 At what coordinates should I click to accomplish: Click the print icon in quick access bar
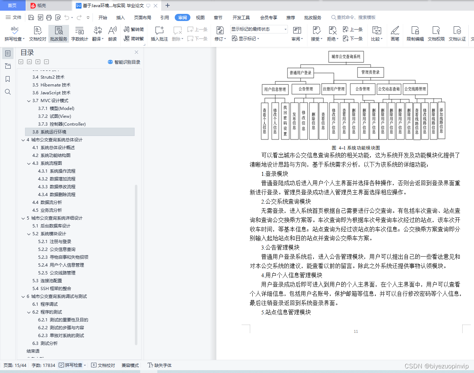(49, 17)
